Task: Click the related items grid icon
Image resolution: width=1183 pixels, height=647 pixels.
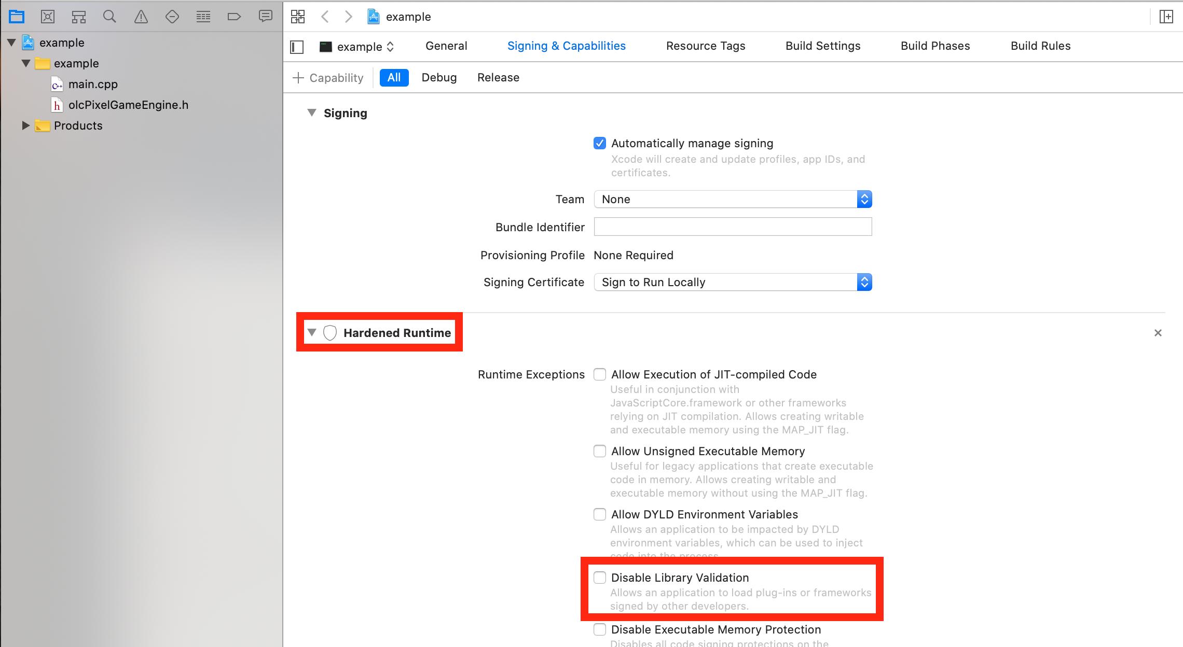Action: point(298,17)
